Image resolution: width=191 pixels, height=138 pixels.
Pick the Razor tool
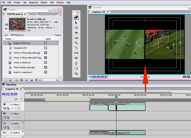coord(76,48)
